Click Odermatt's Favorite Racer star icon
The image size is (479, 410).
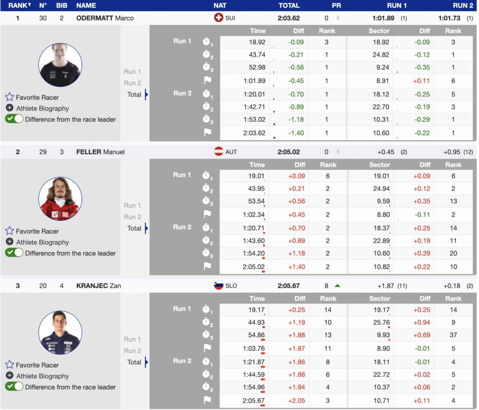(x=9, y=97)
